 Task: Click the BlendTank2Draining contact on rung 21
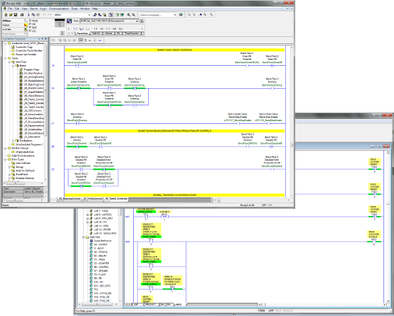[x=77, y=123]
